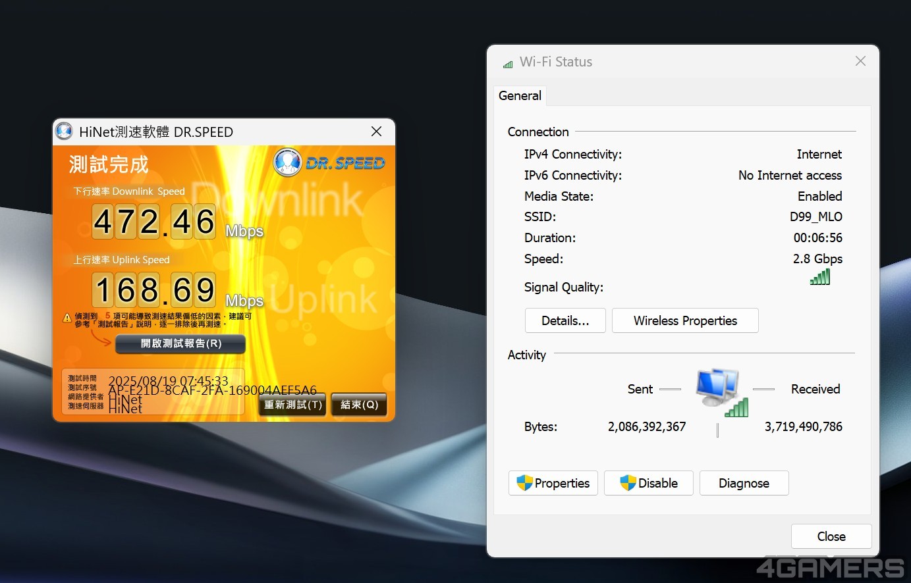The height and width of the screenshot is (583, 911).
Task: Click the IPv4 Connectivity value Internet
Action: click(x=819, y=154)
